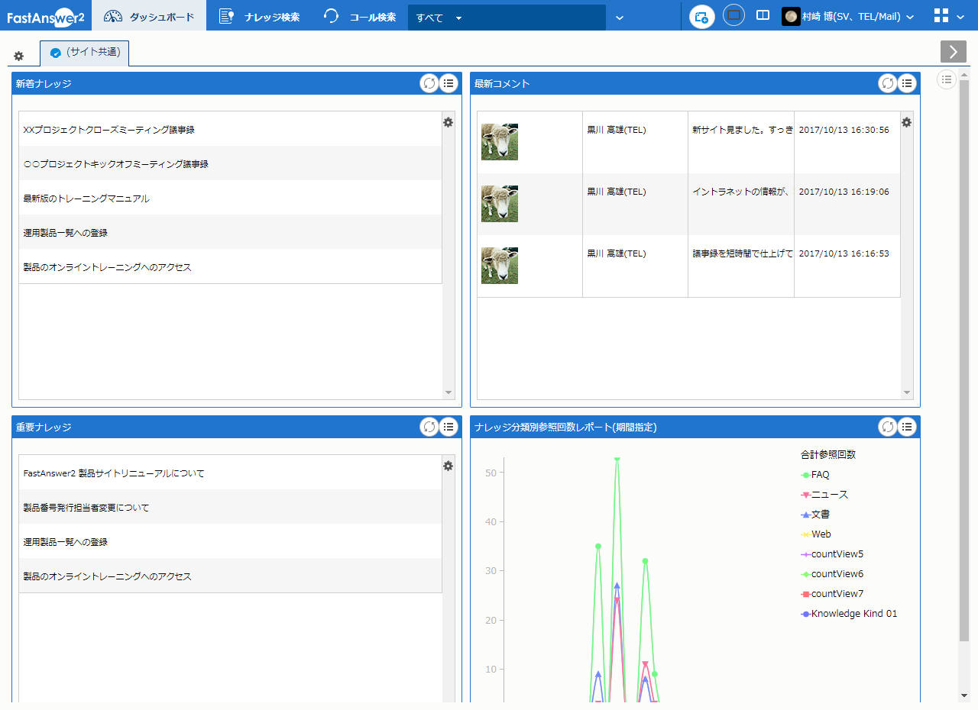The image size is (978, 710).
Task: Select the (サイト共通) tab
Action: coord(85,53)
